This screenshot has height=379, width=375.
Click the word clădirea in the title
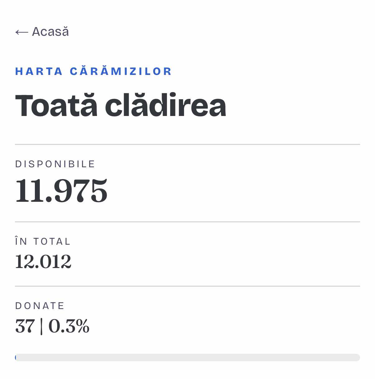pyautogui.click(x=165, y=106)
